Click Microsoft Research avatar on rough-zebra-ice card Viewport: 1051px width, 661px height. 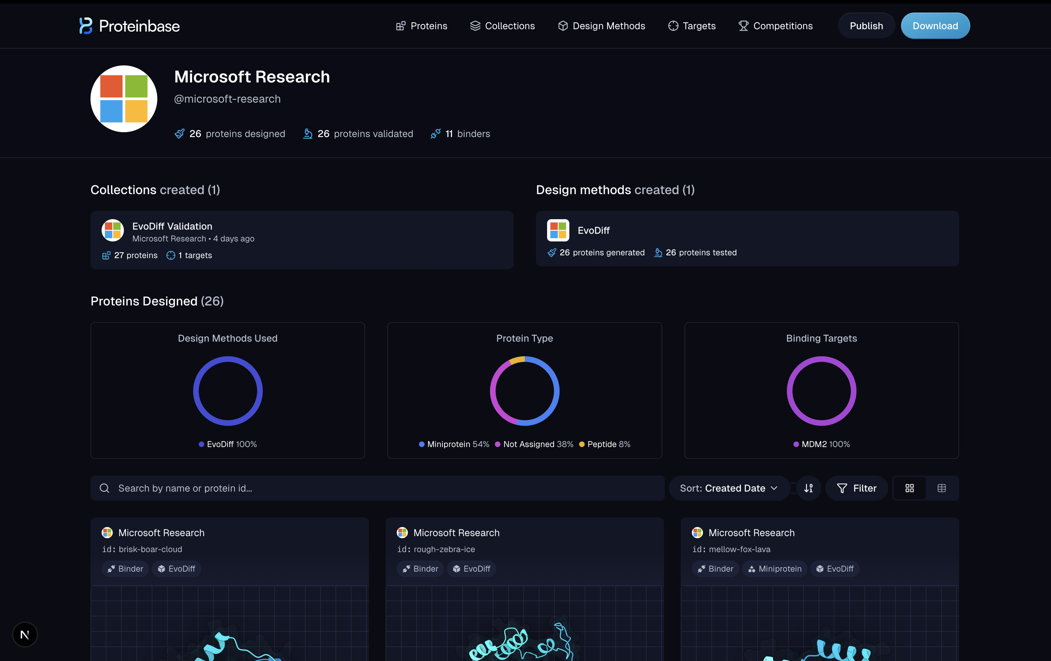[402, 533]
